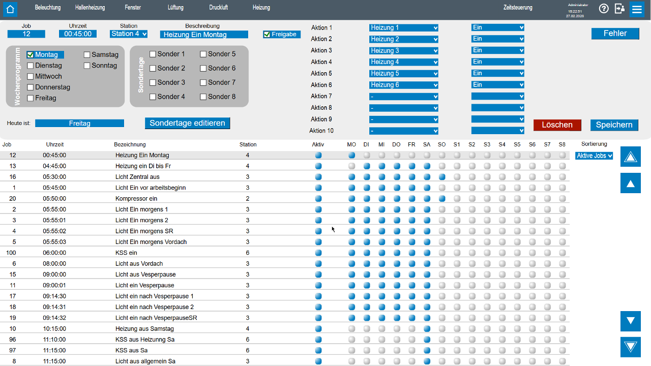Click the Uhrzeit field showing 00:45:00
The height and width of the screenshot is (366, 651).
(77, 34)
